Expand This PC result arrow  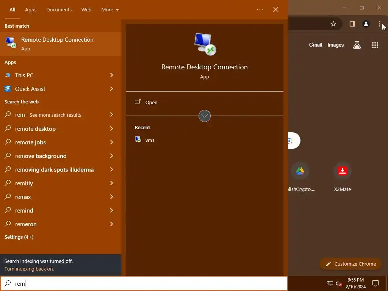(112, 75)
